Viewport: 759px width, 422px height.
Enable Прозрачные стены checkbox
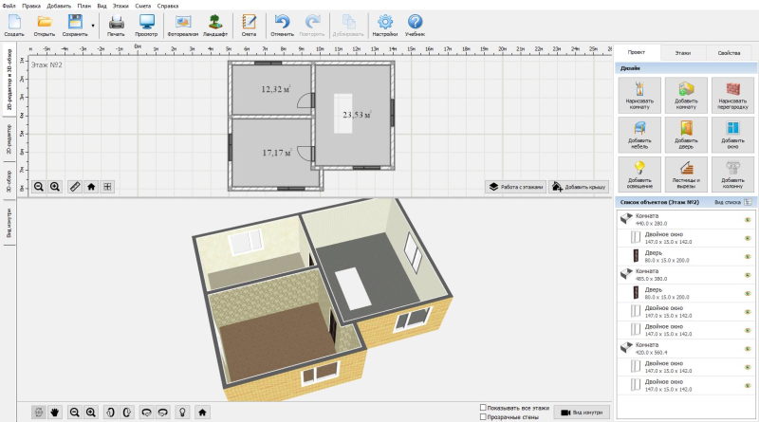pyautogui.click(x=484, y=417)
